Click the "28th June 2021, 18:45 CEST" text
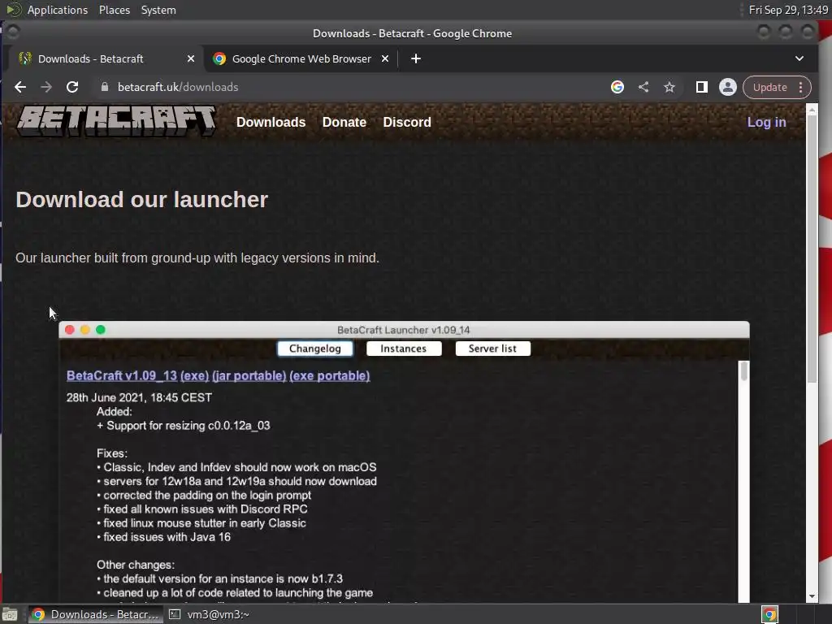The image size is (832, 624). tap(139, 397)
